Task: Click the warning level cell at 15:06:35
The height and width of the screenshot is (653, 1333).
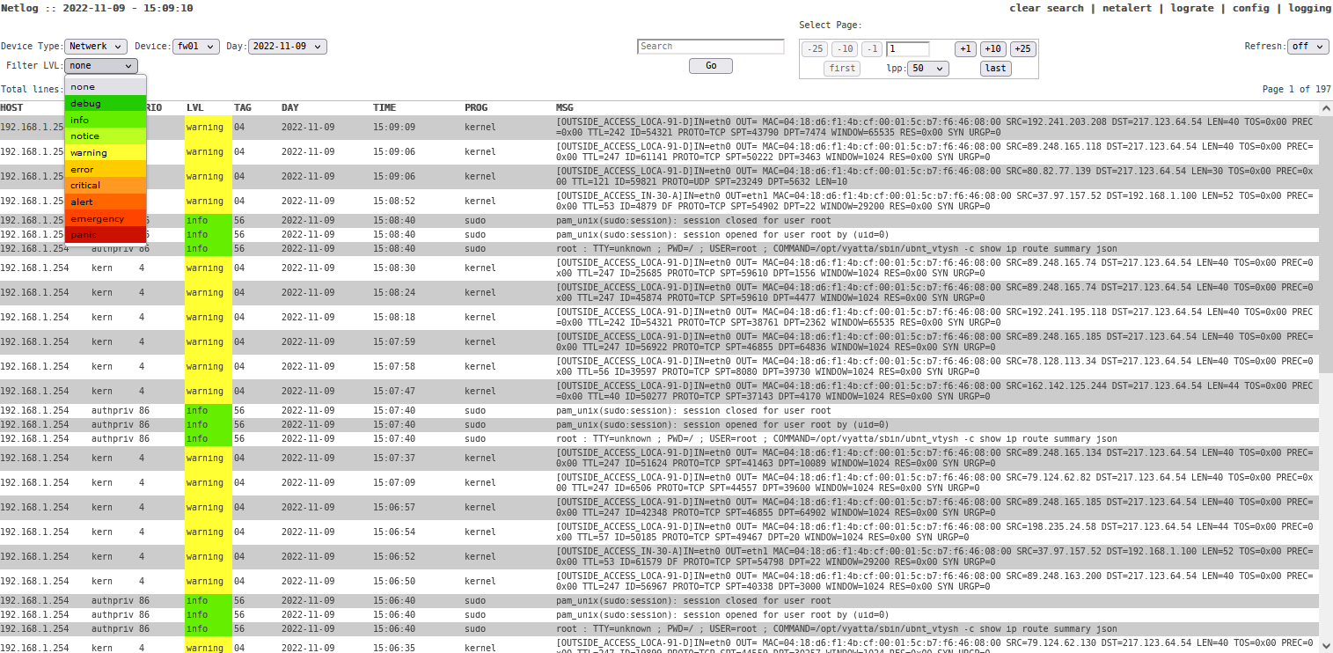Action: [x=209, y=645]
